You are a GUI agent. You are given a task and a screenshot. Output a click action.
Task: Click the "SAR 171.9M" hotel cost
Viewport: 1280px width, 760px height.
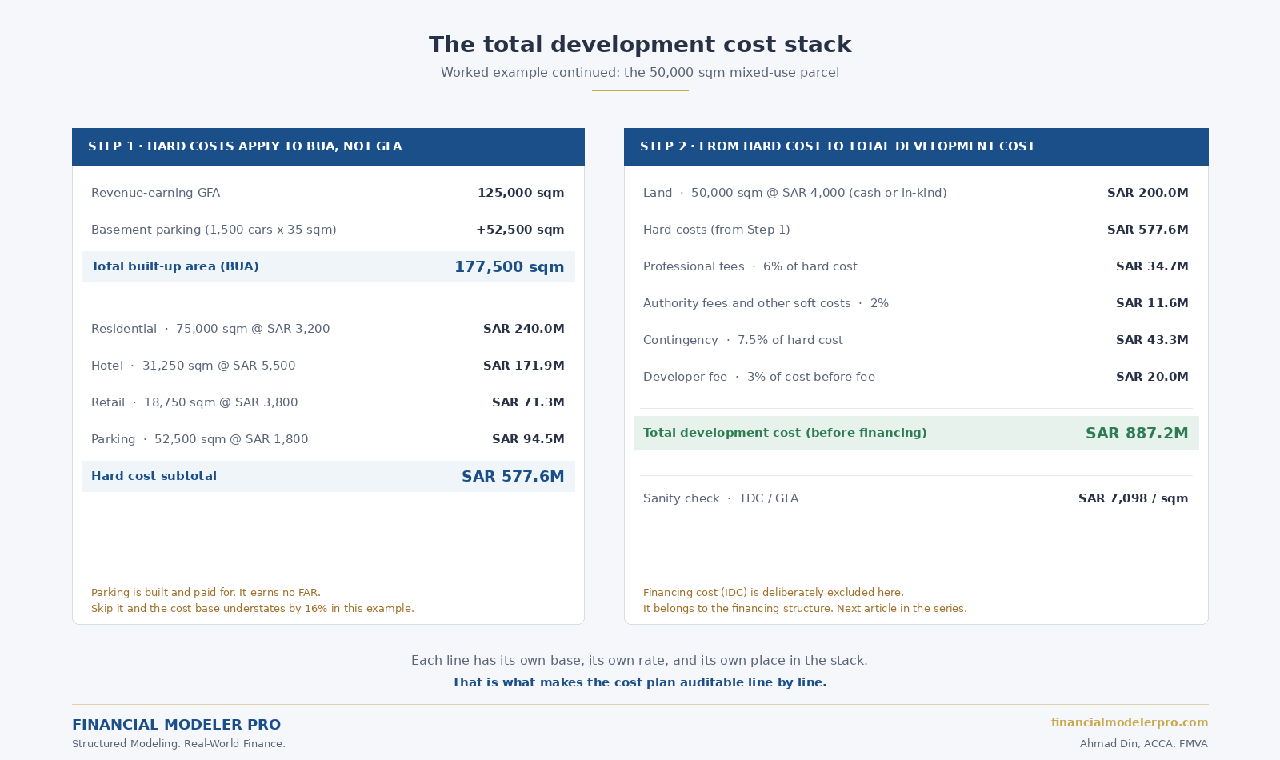pyautogui.click(x=523, y=366)
